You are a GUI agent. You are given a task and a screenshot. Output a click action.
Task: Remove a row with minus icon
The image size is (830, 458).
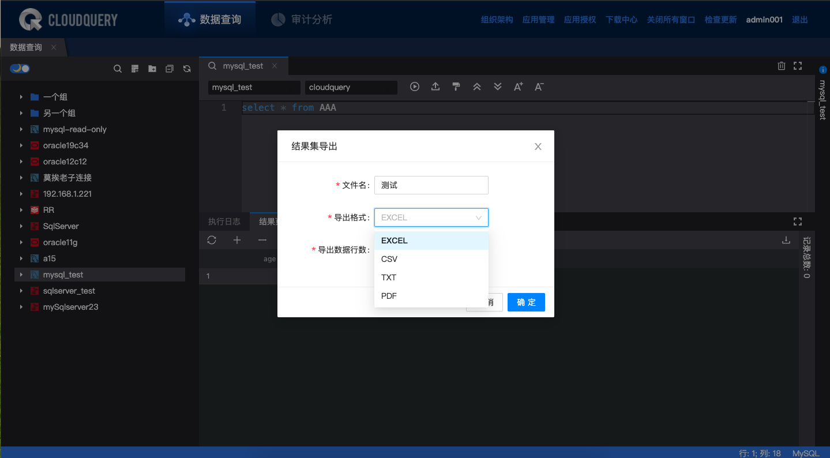tap(262, 240)
